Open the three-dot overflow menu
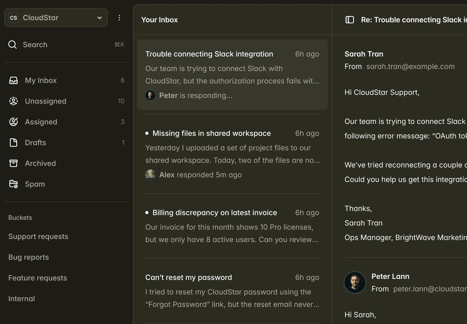 click(x=119, y=18)
